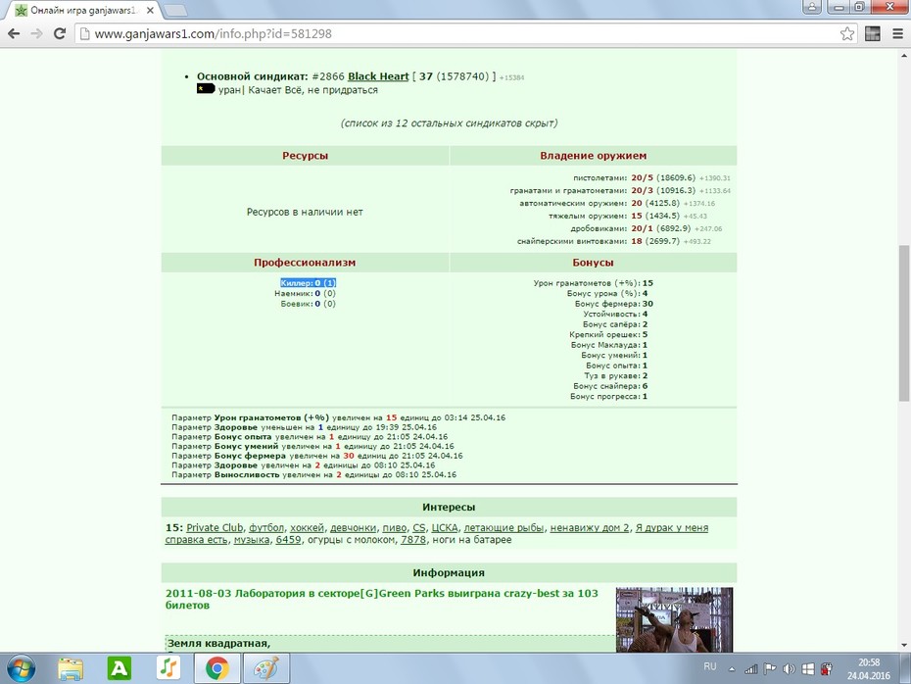Click the 'снайперскими винтовками: 18' row

pos(614,241)
